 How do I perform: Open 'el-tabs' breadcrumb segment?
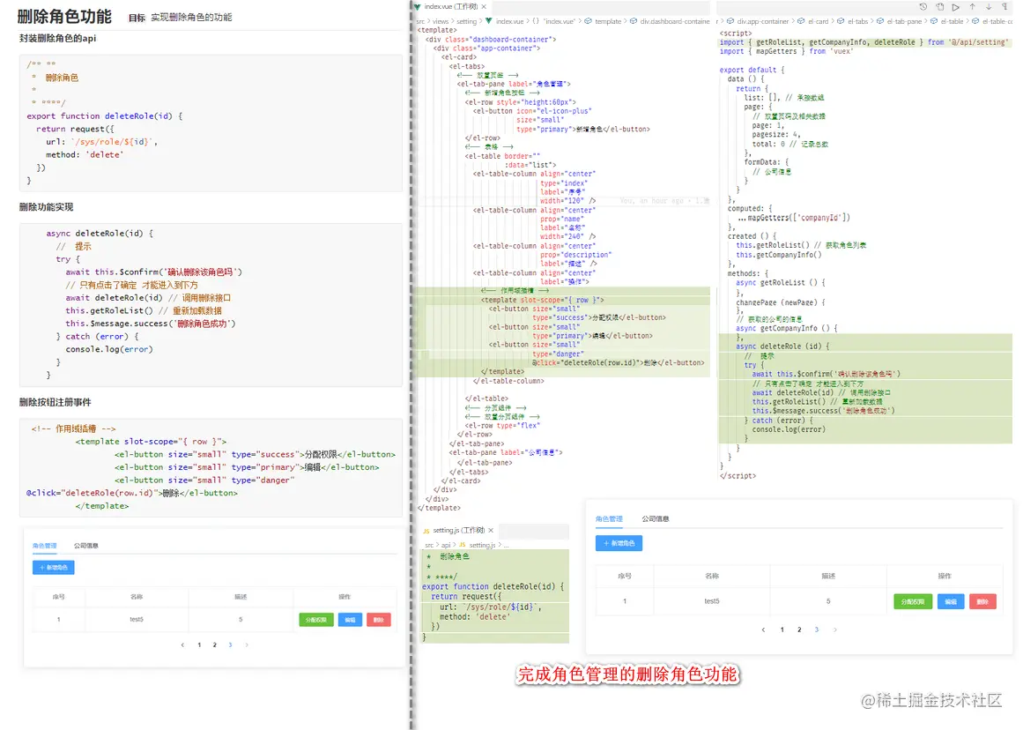pos(858,21)
